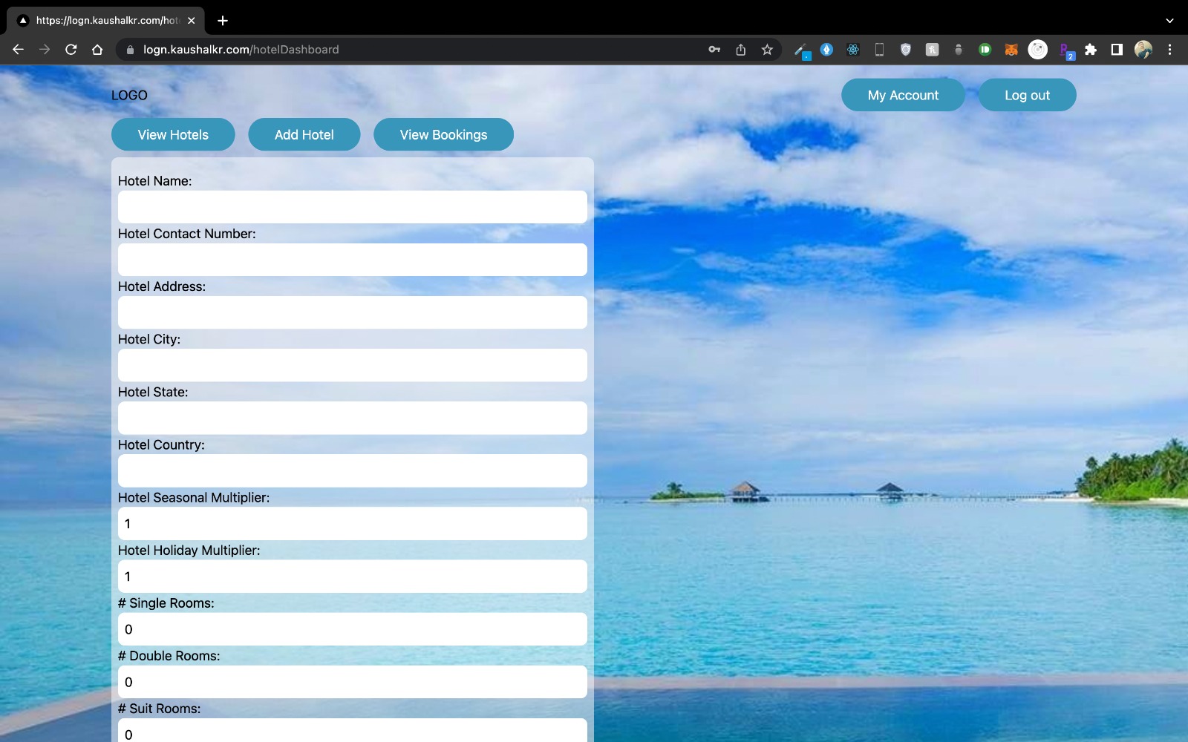Open the saved passwords key icon

point(714,50)
